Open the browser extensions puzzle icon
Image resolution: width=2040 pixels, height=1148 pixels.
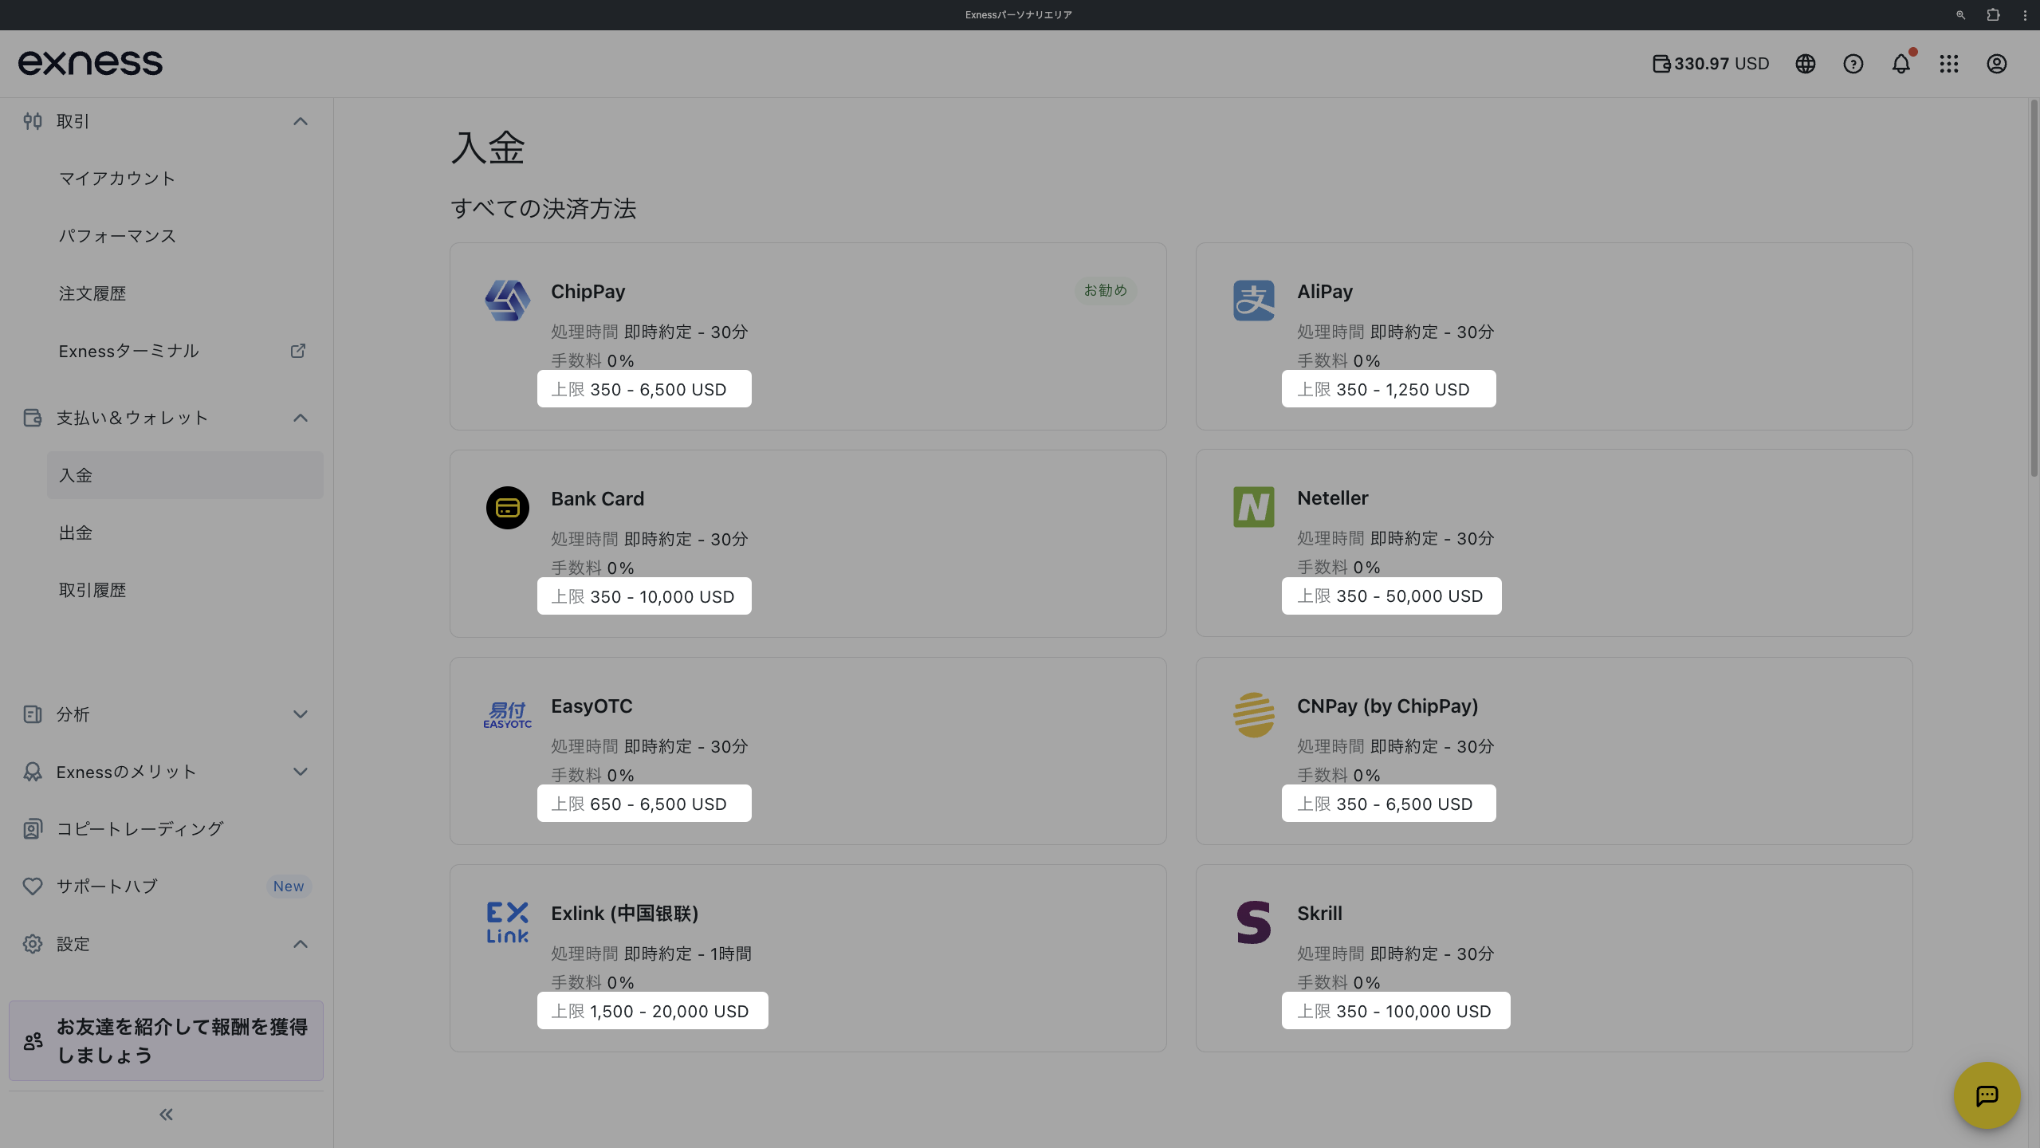(x=1993, y=15)
